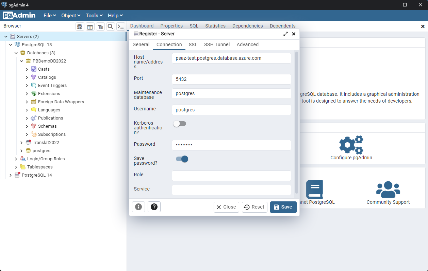Select the View Data grid icon
Viewport: 428px width, 271px height.
click(90, 26)
